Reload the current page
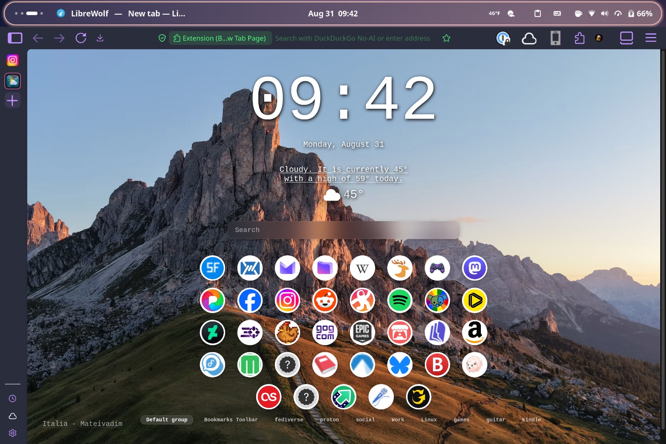The image size is (666, 444). (x=81, y=38)
